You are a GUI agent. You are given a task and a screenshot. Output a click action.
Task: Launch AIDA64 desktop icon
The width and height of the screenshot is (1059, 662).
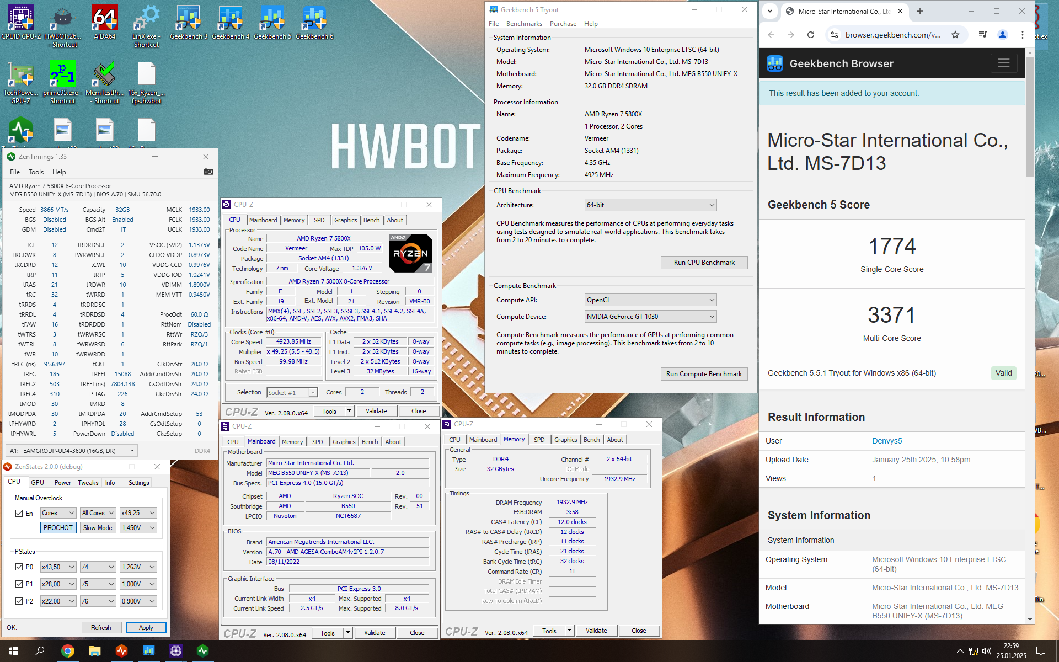pyautogui.click(x=105, y=22)
